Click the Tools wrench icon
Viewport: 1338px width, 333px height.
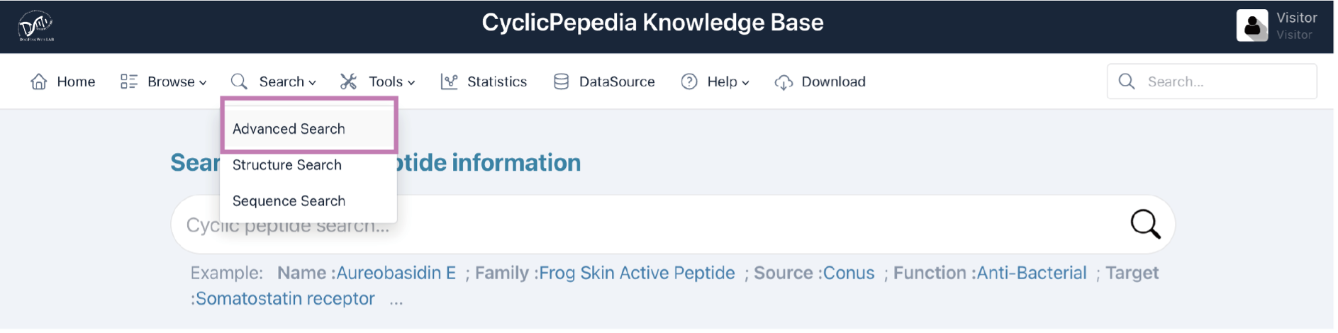tap(348, 81)
